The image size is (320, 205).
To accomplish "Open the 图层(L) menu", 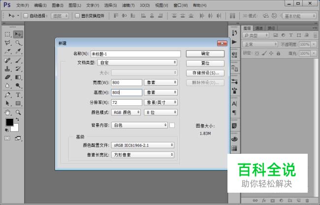I will 75,5.
